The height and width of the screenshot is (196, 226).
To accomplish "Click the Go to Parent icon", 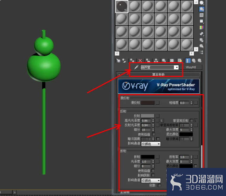I will pyautogui.click(x=194, y=61).
